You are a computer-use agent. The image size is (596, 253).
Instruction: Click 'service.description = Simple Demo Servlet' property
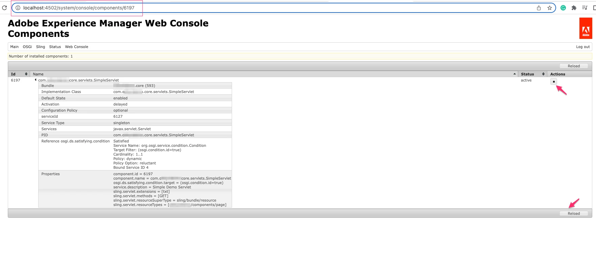point(152,187)
